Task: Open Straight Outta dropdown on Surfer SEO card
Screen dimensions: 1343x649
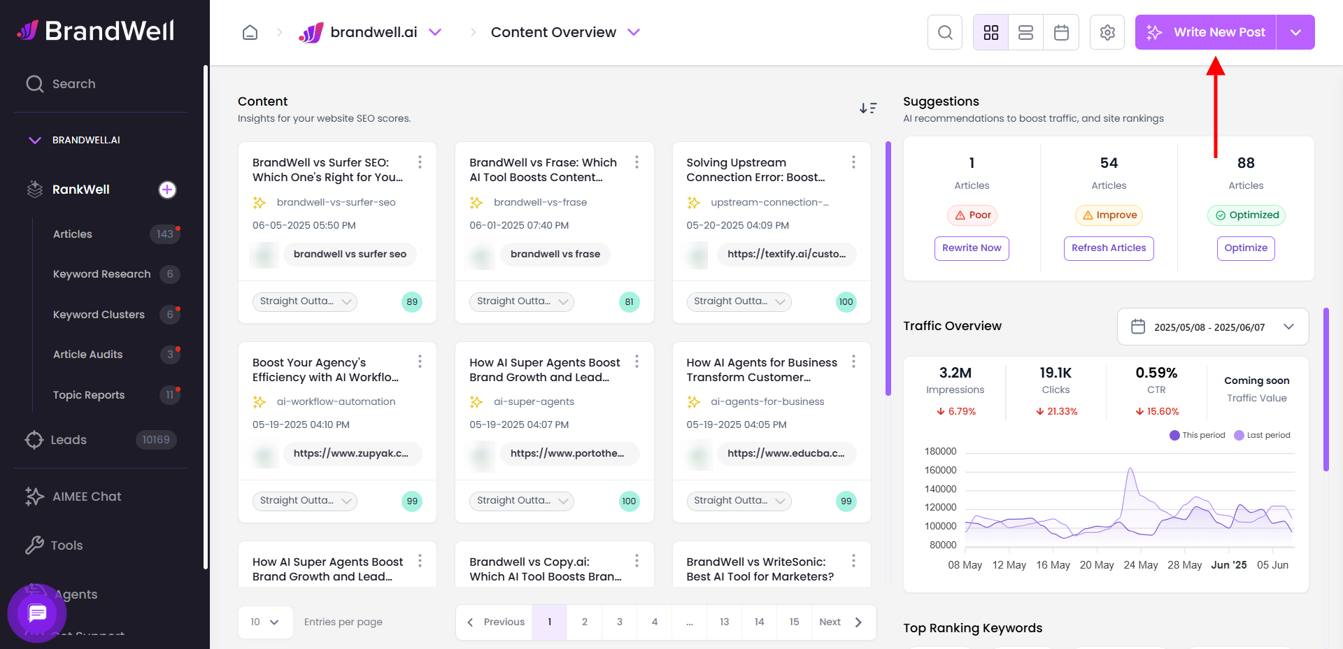Action: (x=305, y=301)
